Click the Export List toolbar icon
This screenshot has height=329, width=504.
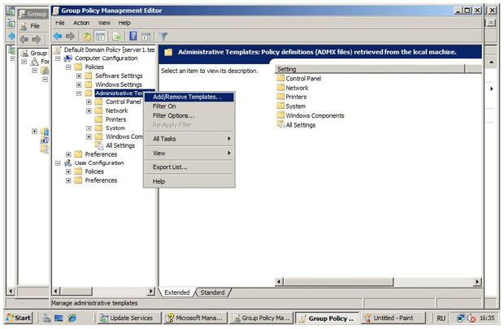pyautogui.click(x=116, y=36)
